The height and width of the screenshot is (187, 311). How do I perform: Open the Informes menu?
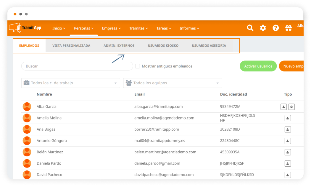(x=189, y=28)
